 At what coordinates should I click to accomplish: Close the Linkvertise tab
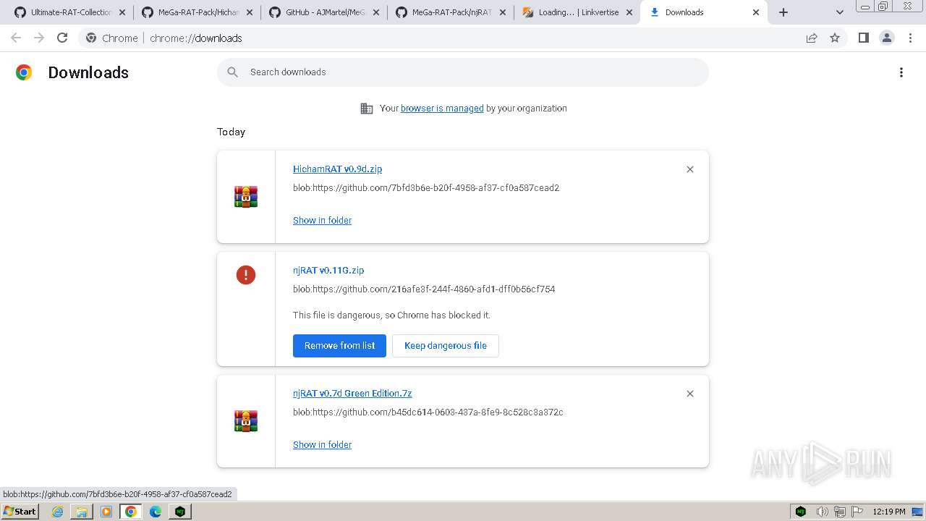[629, 12]
